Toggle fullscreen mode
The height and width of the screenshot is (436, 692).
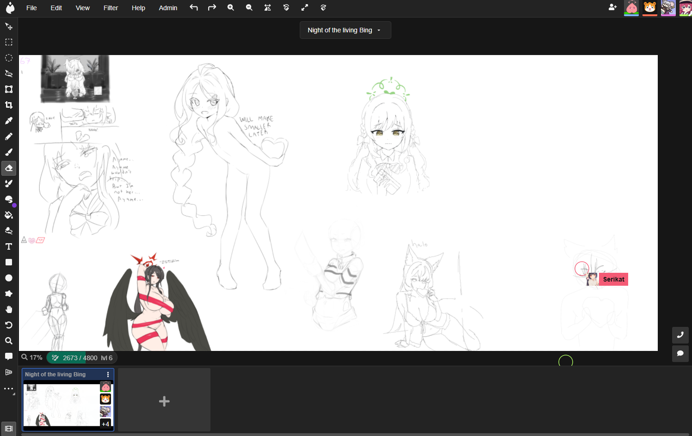tap(304, 8)
